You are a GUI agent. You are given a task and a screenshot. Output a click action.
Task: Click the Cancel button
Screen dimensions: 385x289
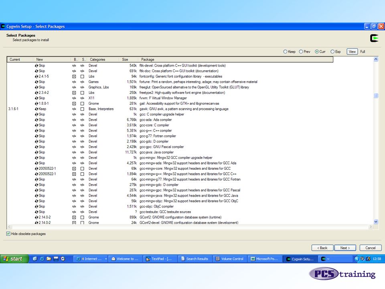[371, 248]
